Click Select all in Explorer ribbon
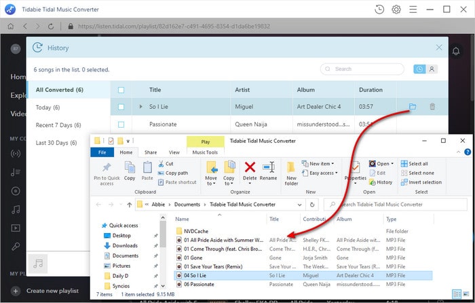This screenshot has height=303, width=475. [x=415, y=164]
